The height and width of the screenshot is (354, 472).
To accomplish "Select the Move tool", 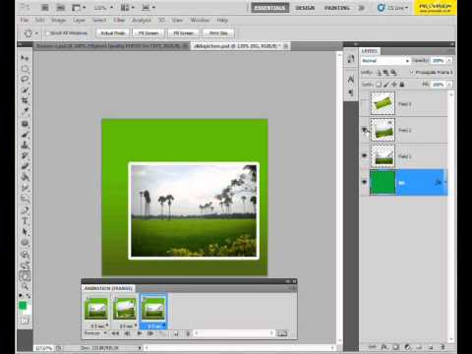I will coord(25,58).
